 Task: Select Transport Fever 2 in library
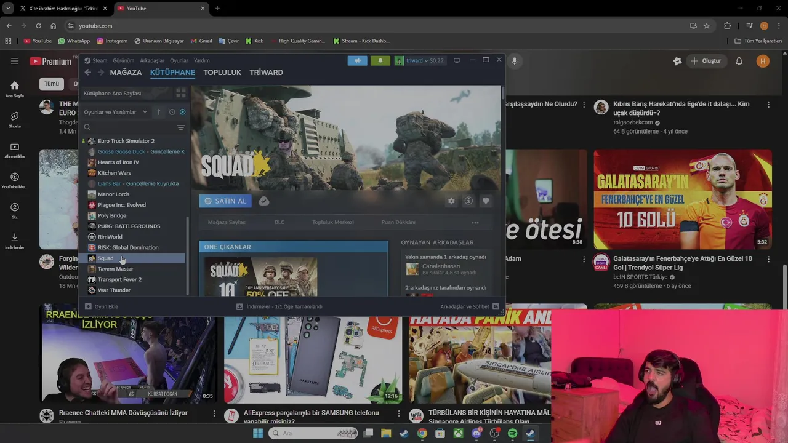(133, 279)
